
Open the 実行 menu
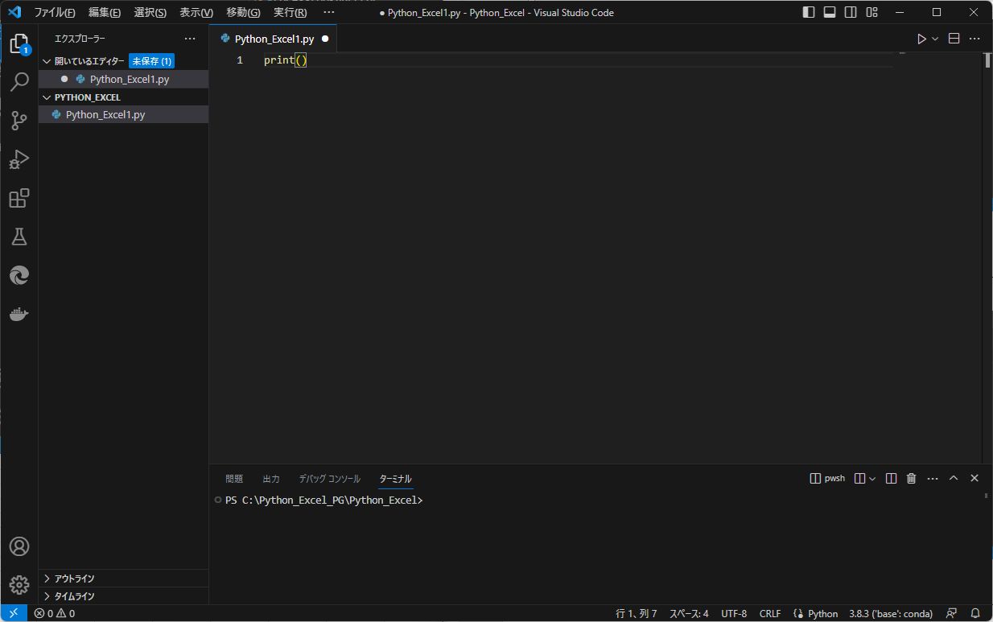coord(290,12)
